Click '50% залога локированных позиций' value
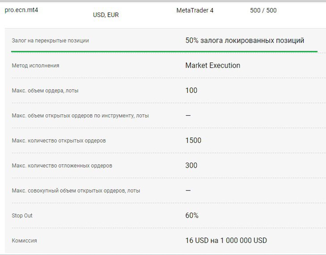The width and height of the screenshot is (326, 255). coord(245,41)
